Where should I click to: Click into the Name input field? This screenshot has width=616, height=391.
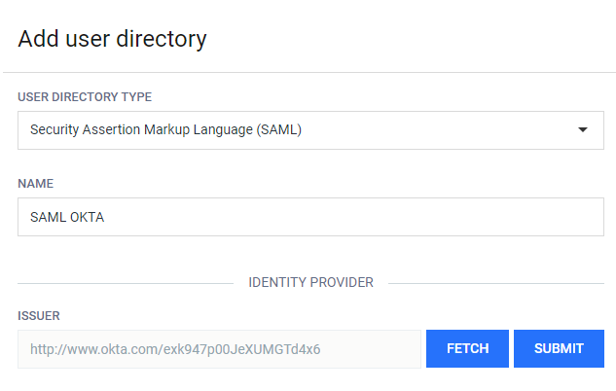(310, 217)
